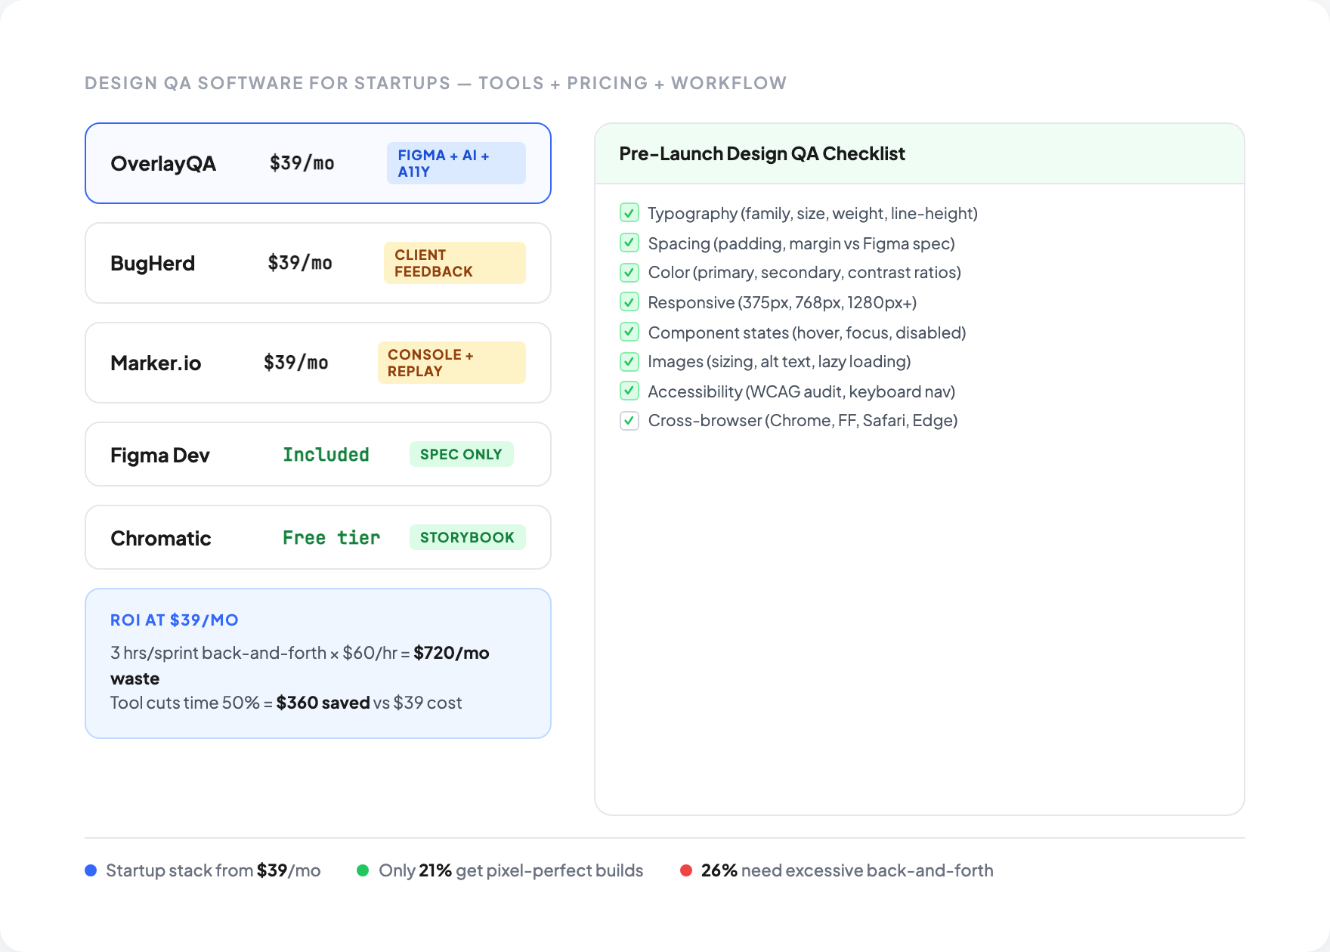Click the BugHerd $39/mo price

point(300,263)
